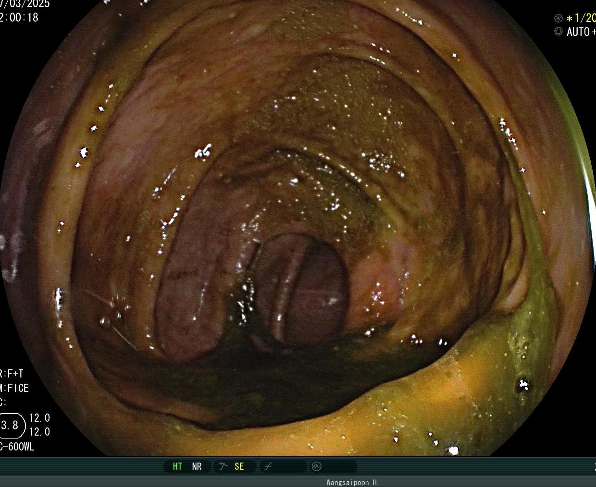Image resolution: width=596 pixels, height=487 pixels.
Task: Click the timestamp ending 00:18
Action: point(19,17)
